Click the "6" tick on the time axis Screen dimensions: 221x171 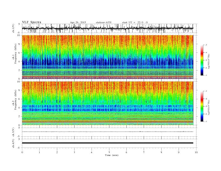126,152
